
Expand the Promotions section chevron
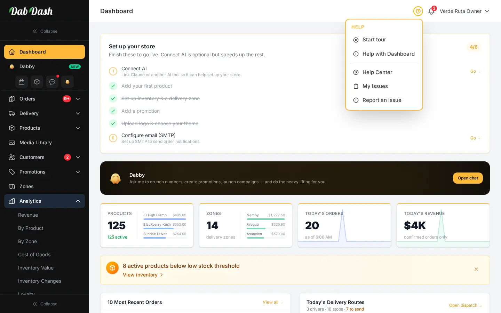[78, 172]
